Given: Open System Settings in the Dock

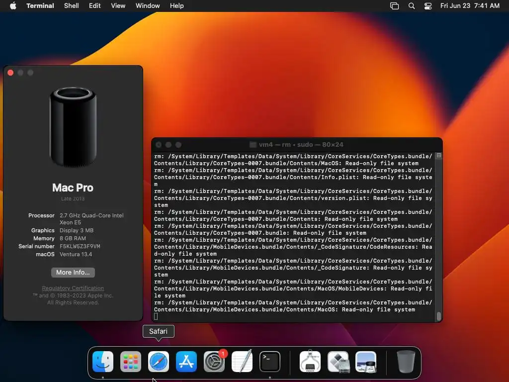Looking at the screenshot, I should coord(214,362).
